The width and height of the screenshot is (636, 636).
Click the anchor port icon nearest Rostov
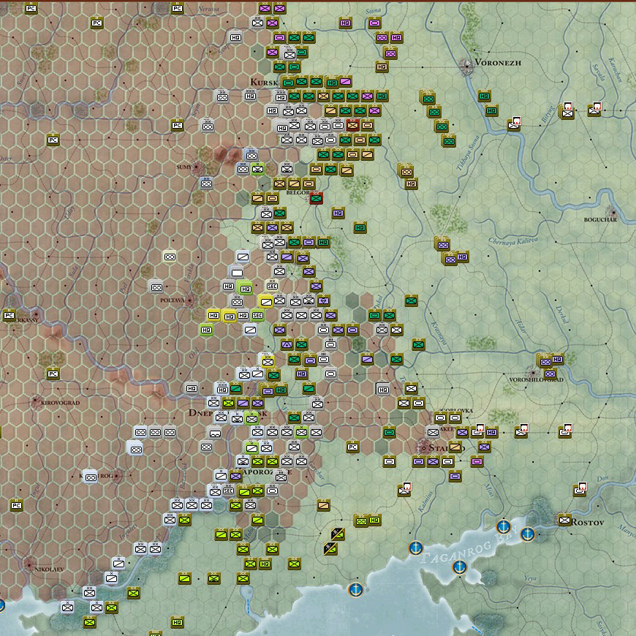[x=528, y=534]
